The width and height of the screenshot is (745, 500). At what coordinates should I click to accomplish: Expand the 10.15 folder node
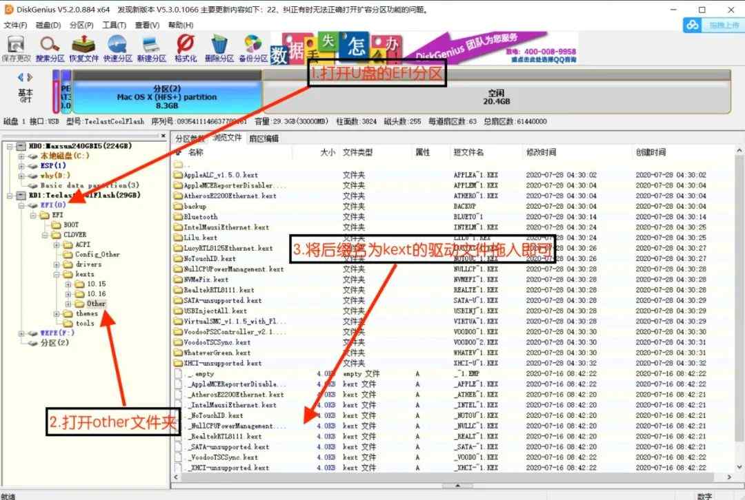click(68, 284)
